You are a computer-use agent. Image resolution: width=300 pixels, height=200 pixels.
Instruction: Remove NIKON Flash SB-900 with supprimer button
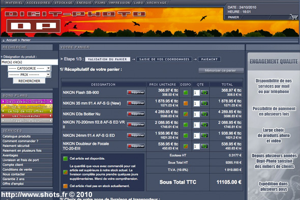(x=136, y=93)
